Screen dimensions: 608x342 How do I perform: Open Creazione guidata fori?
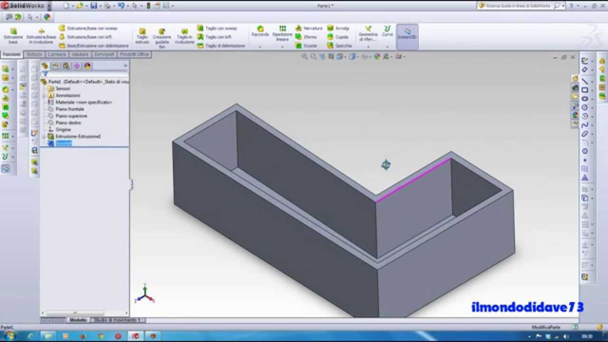coord(162,38)
